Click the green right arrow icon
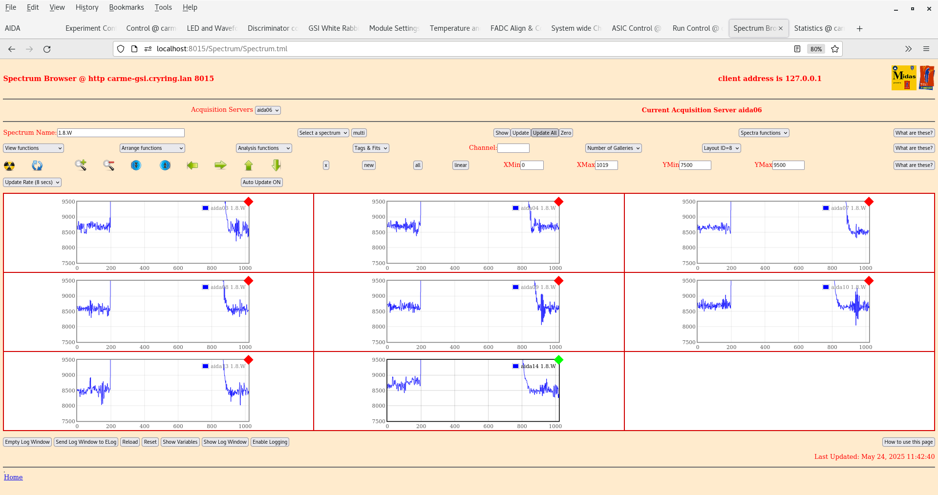 point(220,165)
